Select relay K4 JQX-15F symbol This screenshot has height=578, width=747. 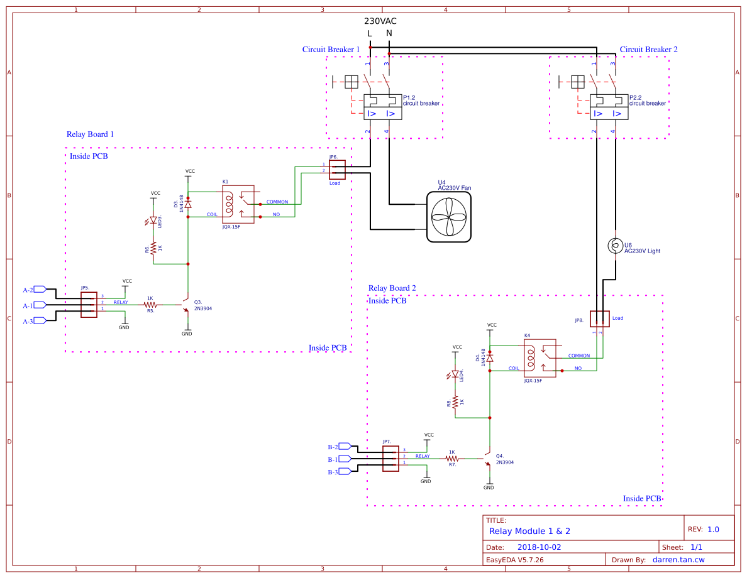point(539,357)
